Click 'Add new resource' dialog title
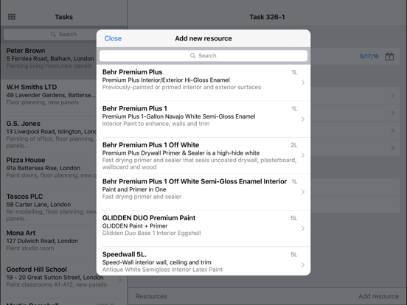This screenshot has width=407, height=305. tap(204, 38)
